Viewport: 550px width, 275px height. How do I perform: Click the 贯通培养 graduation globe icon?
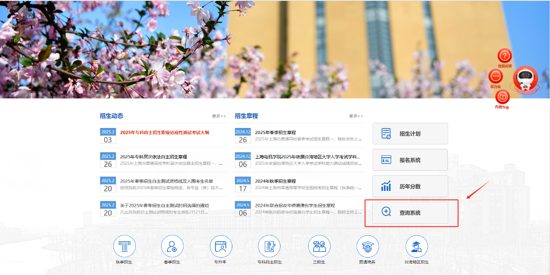(x=368, y=246)
